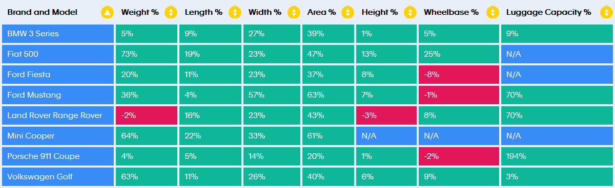Click the red -2% weight cell

(147, 115)
